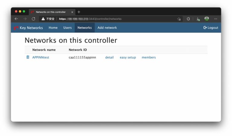The image size is (232, 136).
Task: Click the Key Networks logo icon
Action: (16, 28)
